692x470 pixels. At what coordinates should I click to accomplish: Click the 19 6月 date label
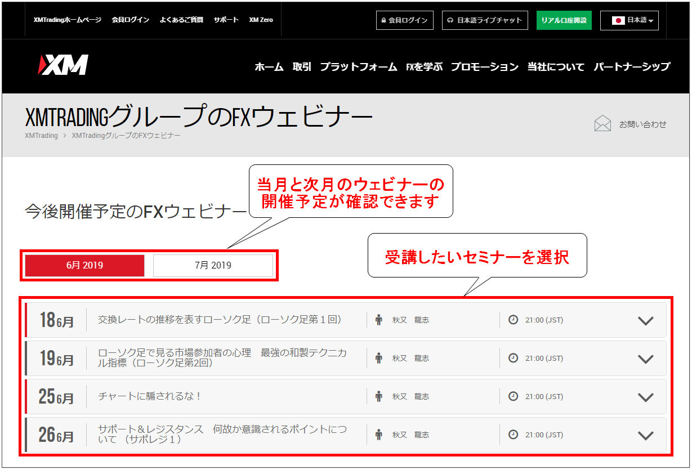[56, 359]
